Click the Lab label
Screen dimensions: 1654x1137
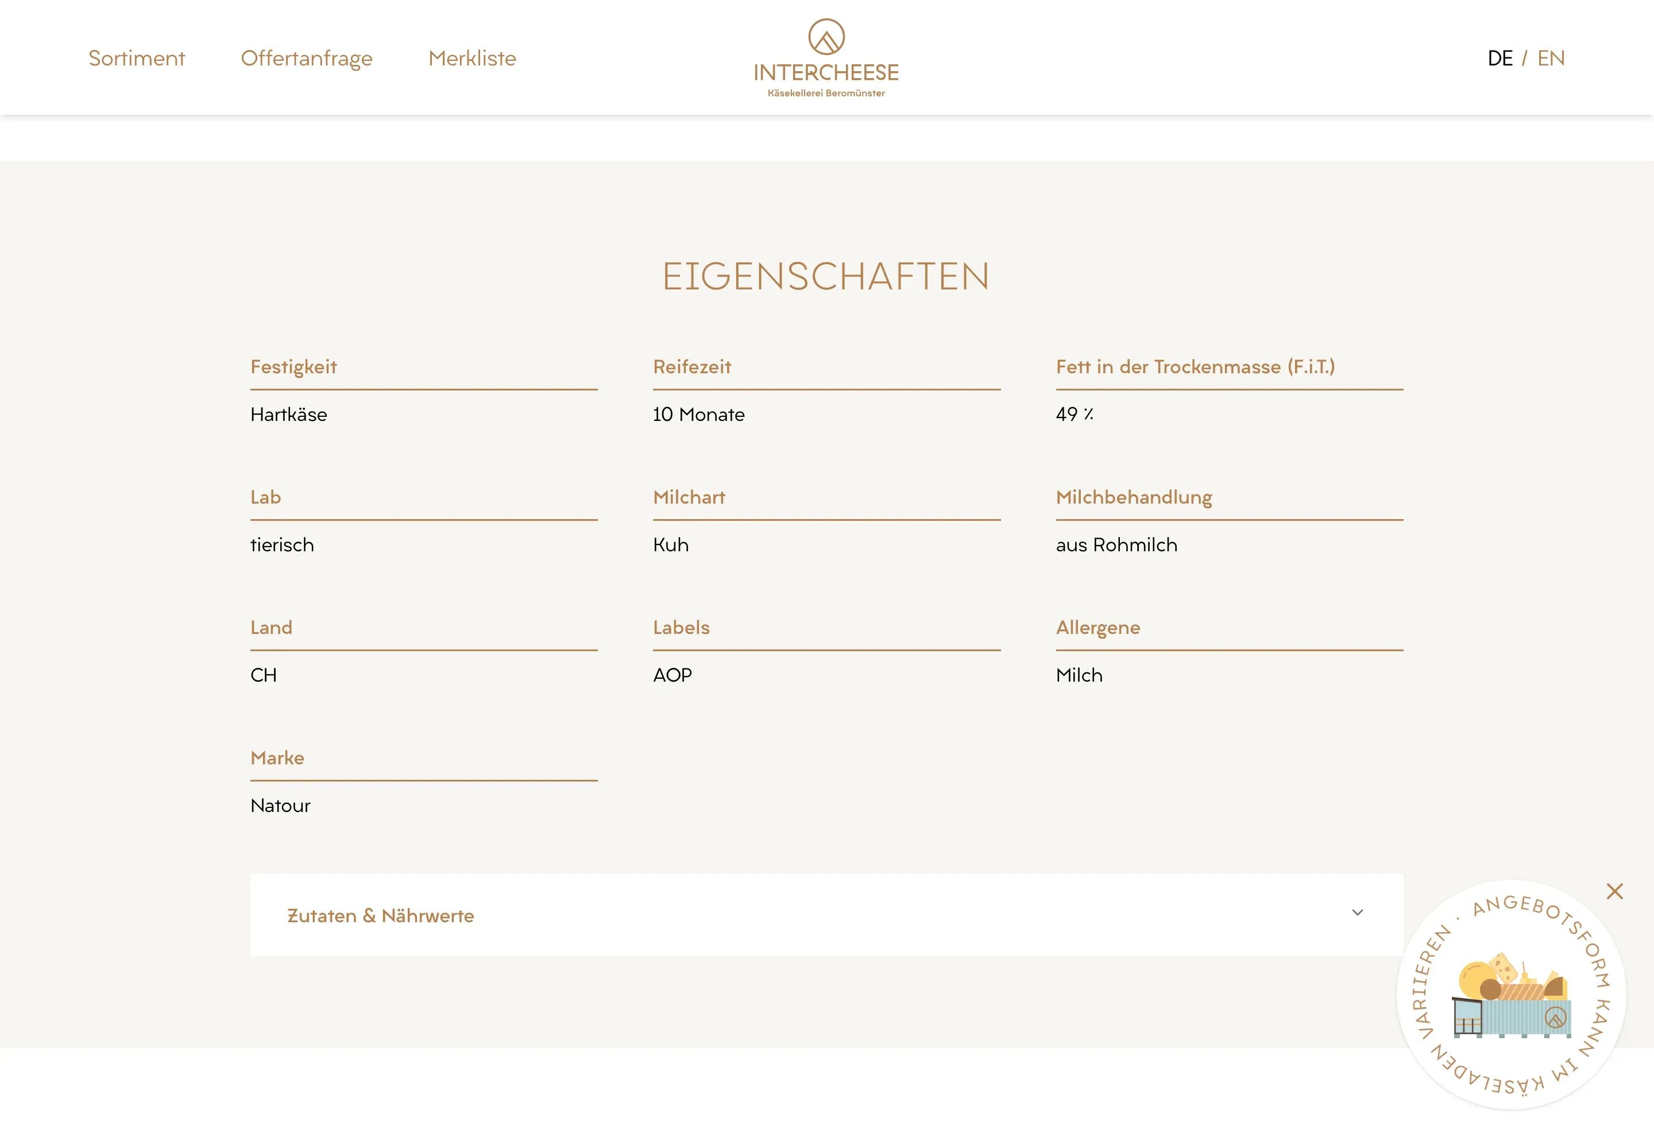click(x=266, y=497)
